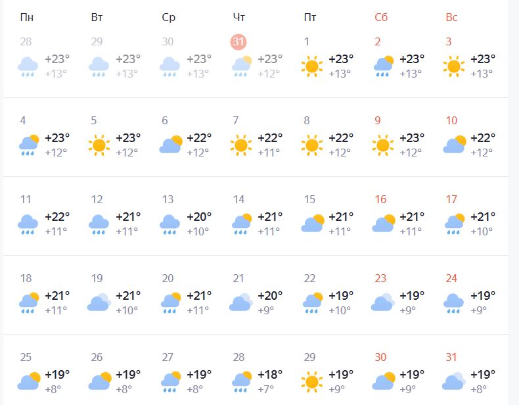Click the Сб weekday column header
The width and height of the screenshot is (519, 405).
381,18
